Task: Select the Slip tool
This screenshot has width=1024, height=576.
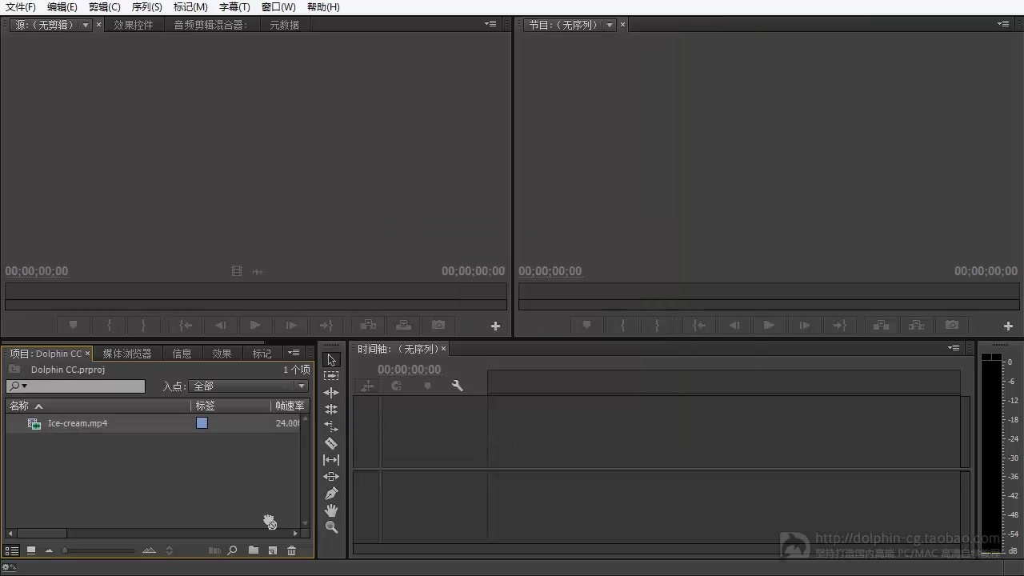Action: tap(331, 460)
